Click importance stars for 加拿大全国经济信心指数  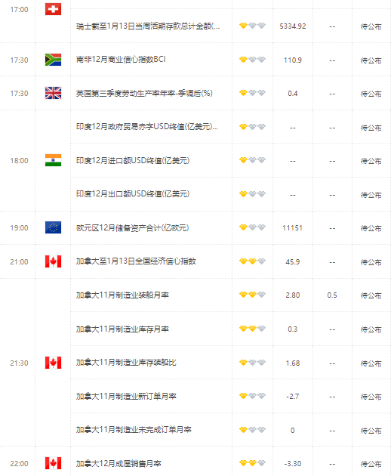tap(252, 261)
